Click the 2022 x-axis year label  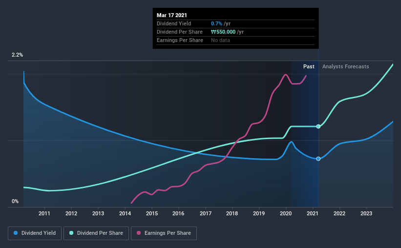339,213
